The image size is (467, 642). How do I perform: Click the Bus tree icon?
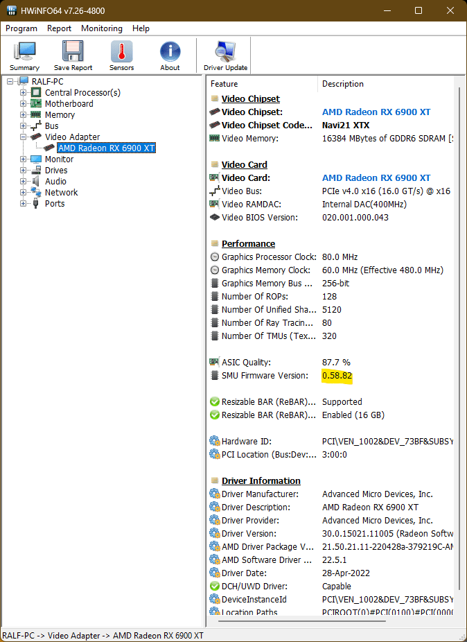click(x=37, y=125)
